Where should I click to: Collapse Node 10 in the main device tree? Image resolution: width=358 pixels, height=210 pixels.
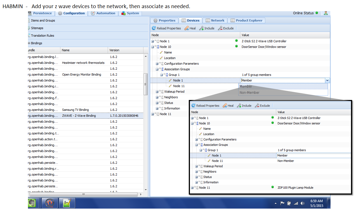pos(153,47)
